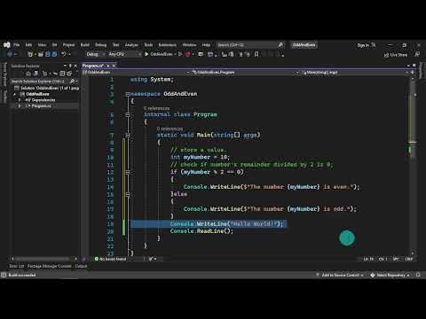Click the No issues found indicator

110,259
